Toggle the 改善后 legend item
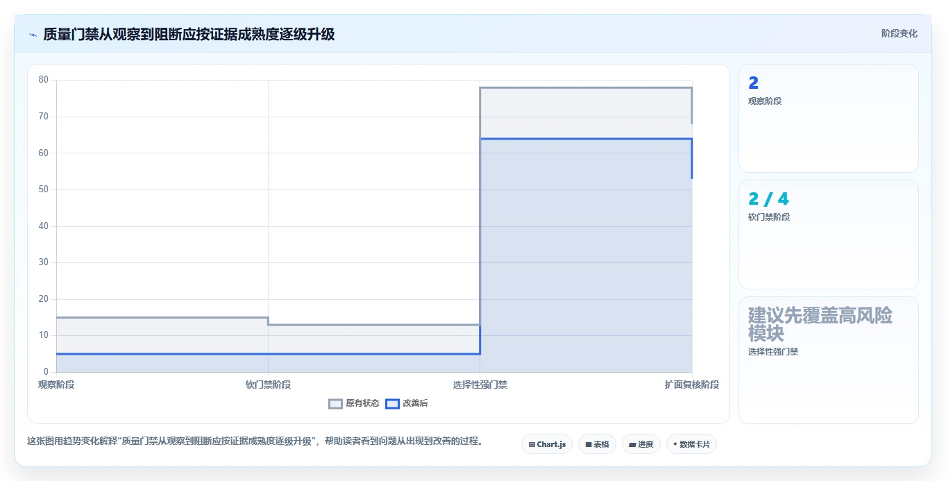The height and width of the screenshot is (481, 946). 407,403
